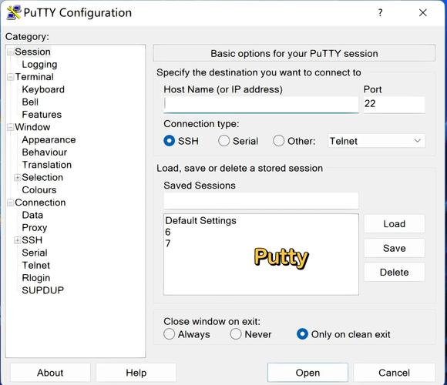The height and width of the screenshot is (385, 447).
Task: Open Translation settings
Action: tap(47, 165)
